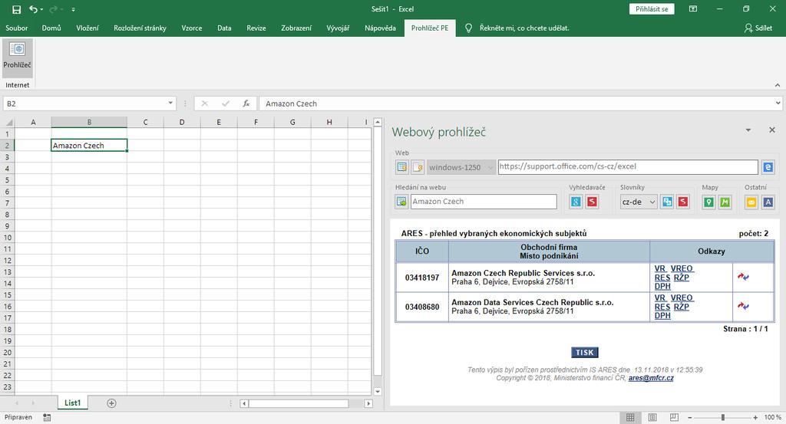Open Google Maps in the Mapy group
The height and width of the screenshot is (424, 786).
click(x=708, y=202)
